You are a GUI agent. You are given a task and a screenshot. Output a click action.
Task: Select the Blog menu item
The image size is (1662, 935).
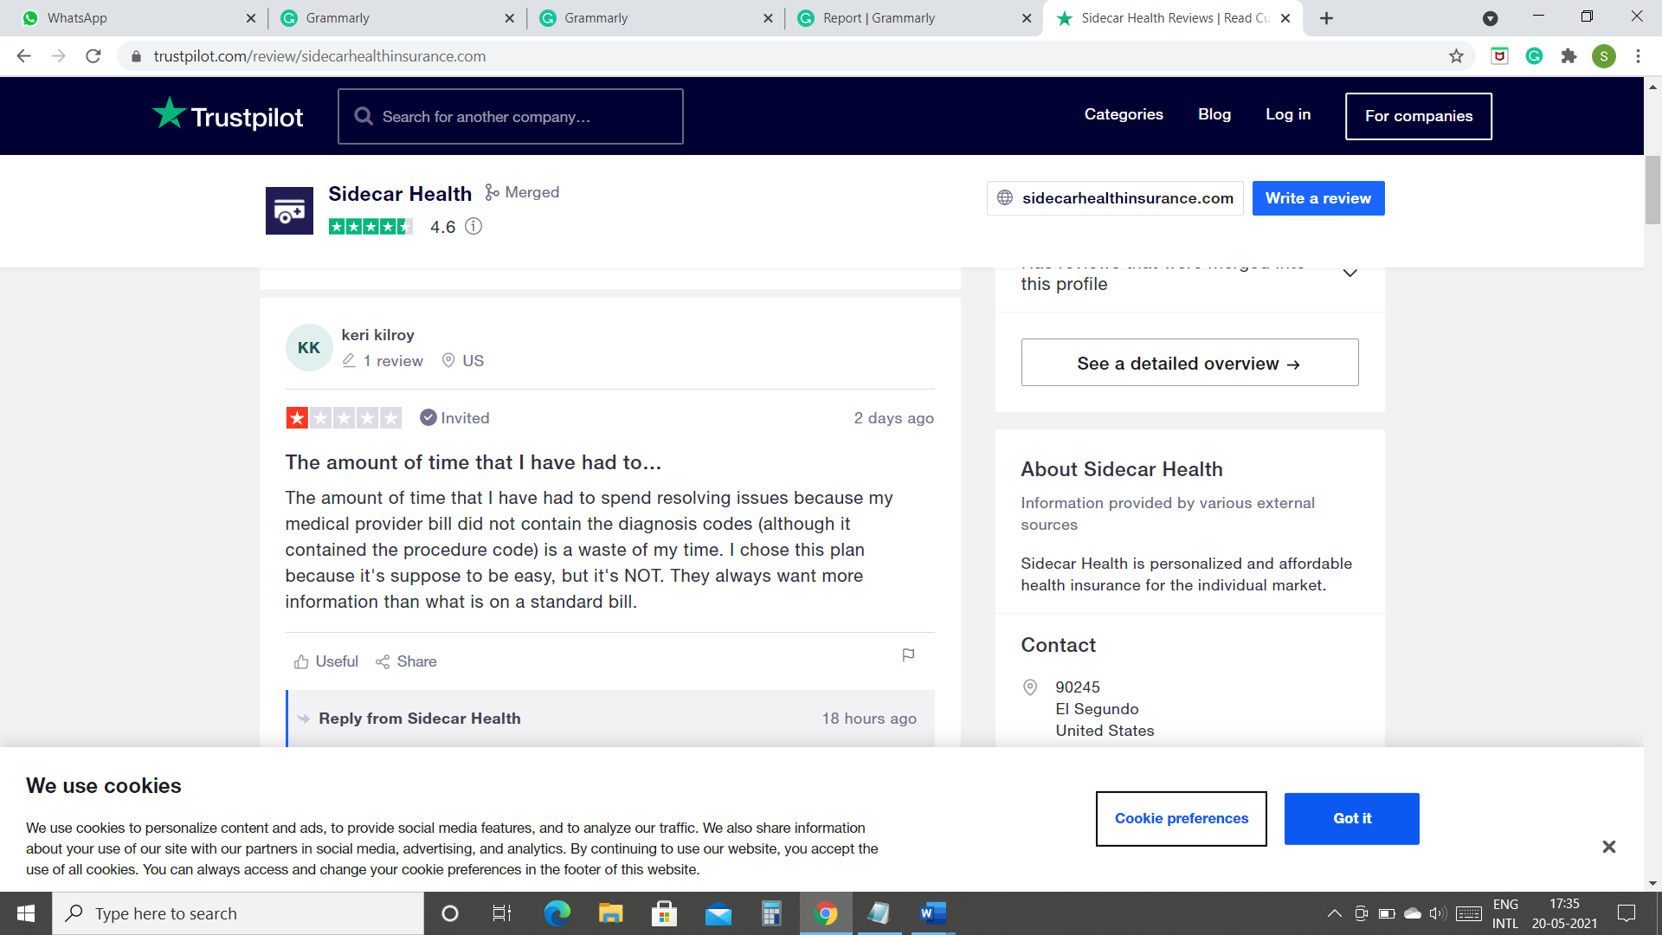(x=1214, y=113)
